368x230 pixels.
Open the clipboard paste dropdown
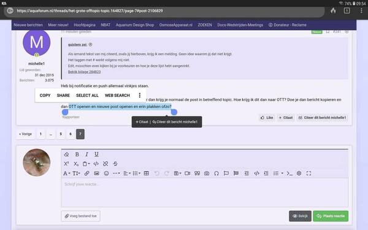click(x=86, y=164)
